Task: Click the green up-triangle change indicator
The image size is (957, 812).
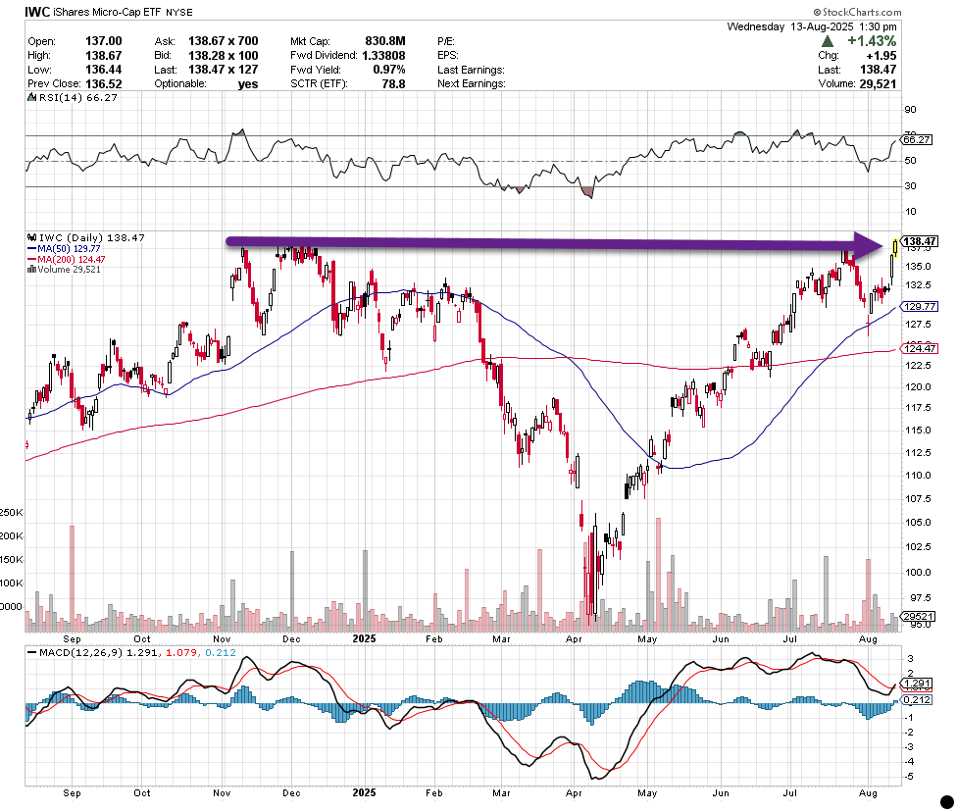Action: pos(827,41)
